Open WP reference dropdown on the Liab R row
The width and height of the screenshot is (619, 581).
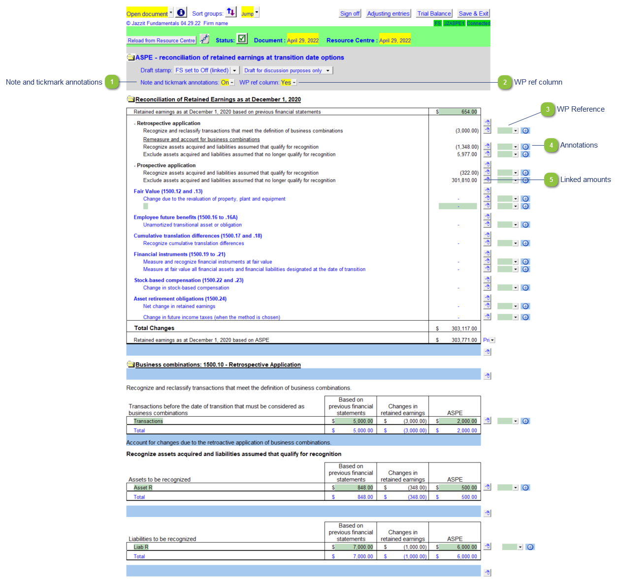[x=520, y=547]
